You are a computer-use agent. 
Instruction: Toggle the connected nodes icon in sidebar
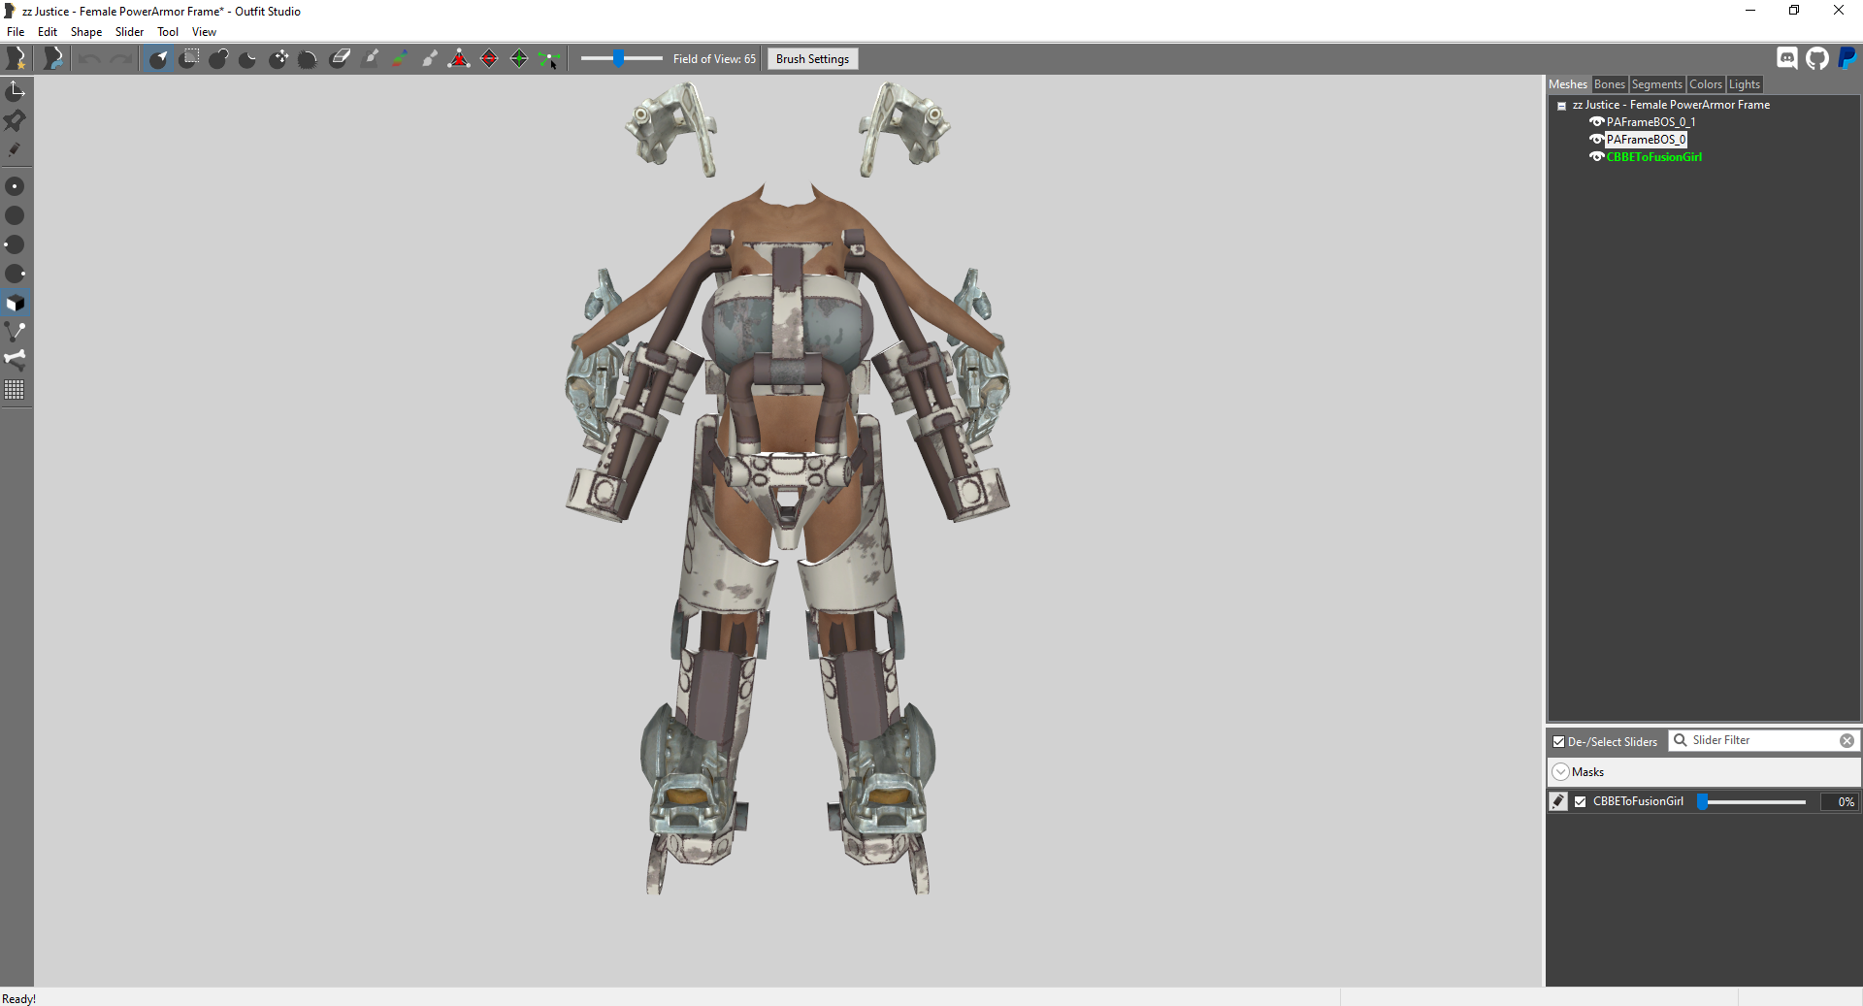pyautogui.click(x=16, y=332)
